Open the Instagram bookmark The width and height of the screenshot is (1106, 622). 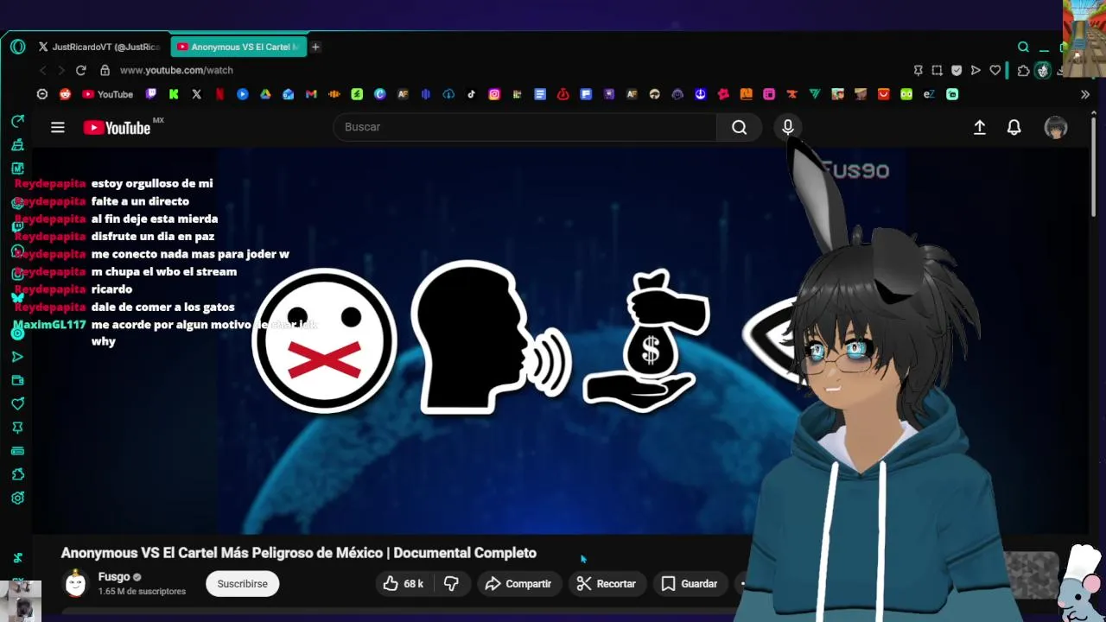tap(494, 94)
